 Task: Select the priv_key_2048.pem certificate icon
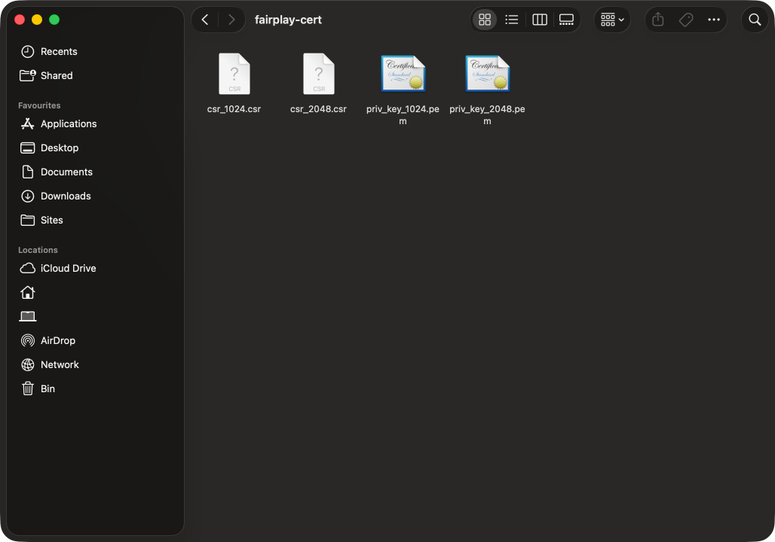(x=487, y=74)
